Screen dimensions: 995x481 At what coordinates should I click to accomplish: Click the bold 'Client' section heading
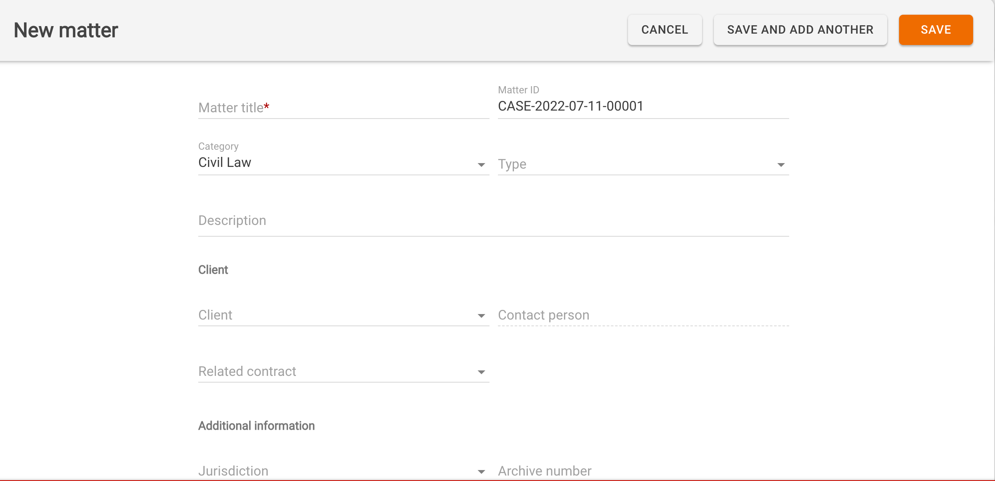tap(213, 270)
